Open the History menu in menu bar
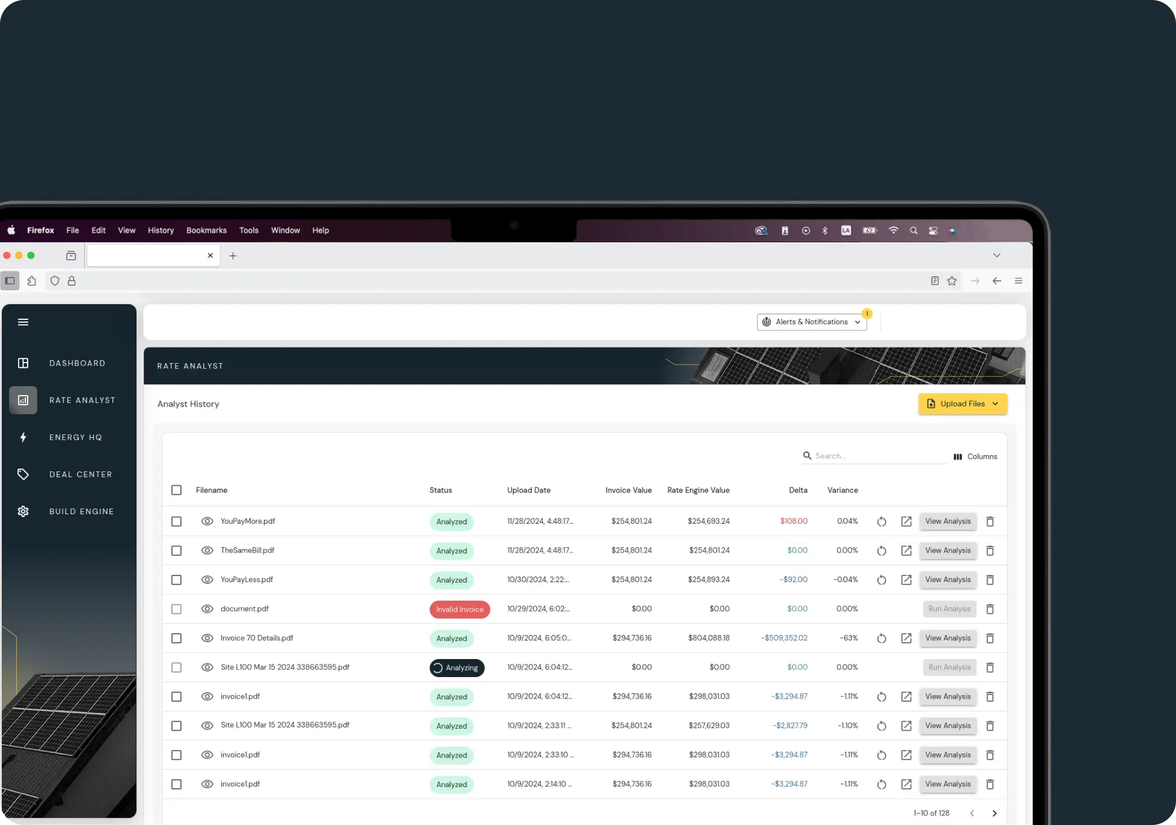This screenshot has height=825, width=1176. click(x=161, y=230)
